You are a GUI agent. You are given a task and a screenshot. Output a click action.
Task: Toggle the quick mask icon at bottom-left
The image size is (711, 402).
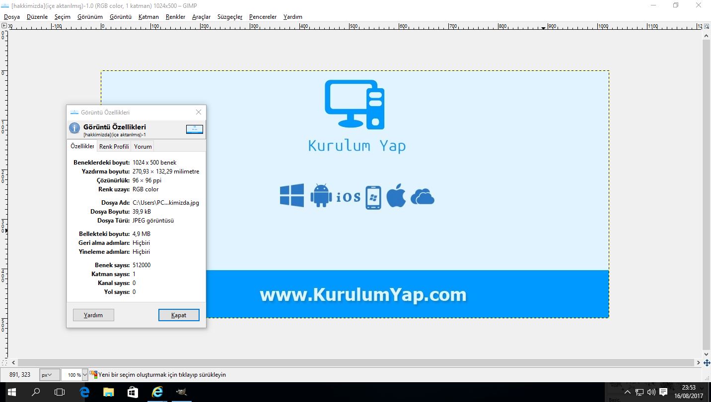(4, 363)
